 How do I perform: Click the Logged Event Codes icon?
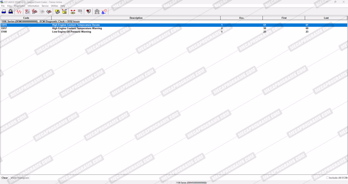click(49, 11)
